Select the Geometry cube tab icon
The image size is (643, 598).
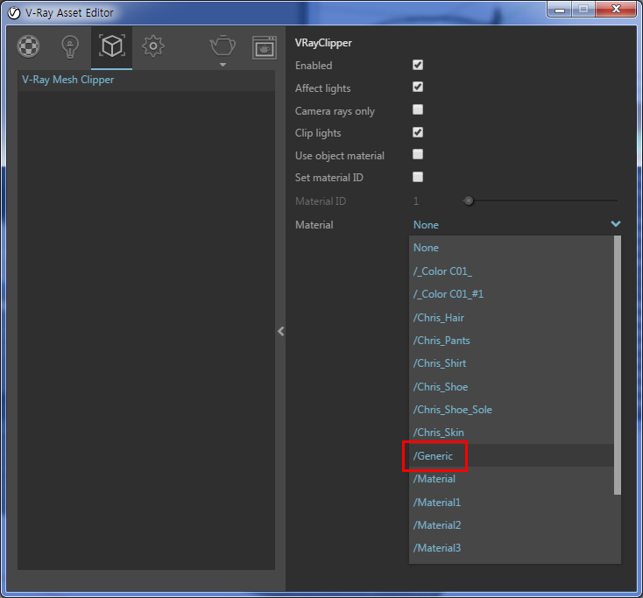tap(111, 46)
